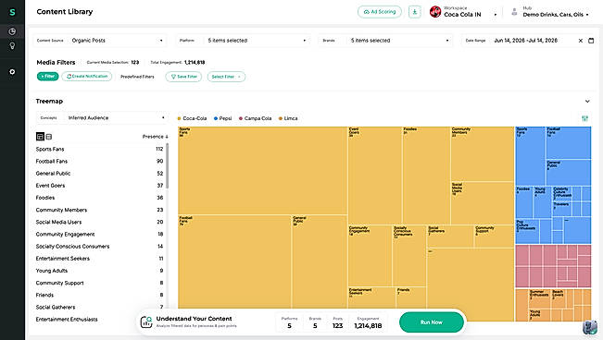This screenshot has width=603, height=340.
Task: Open the treemap settings sliders icon
Action: coord(584,118)
